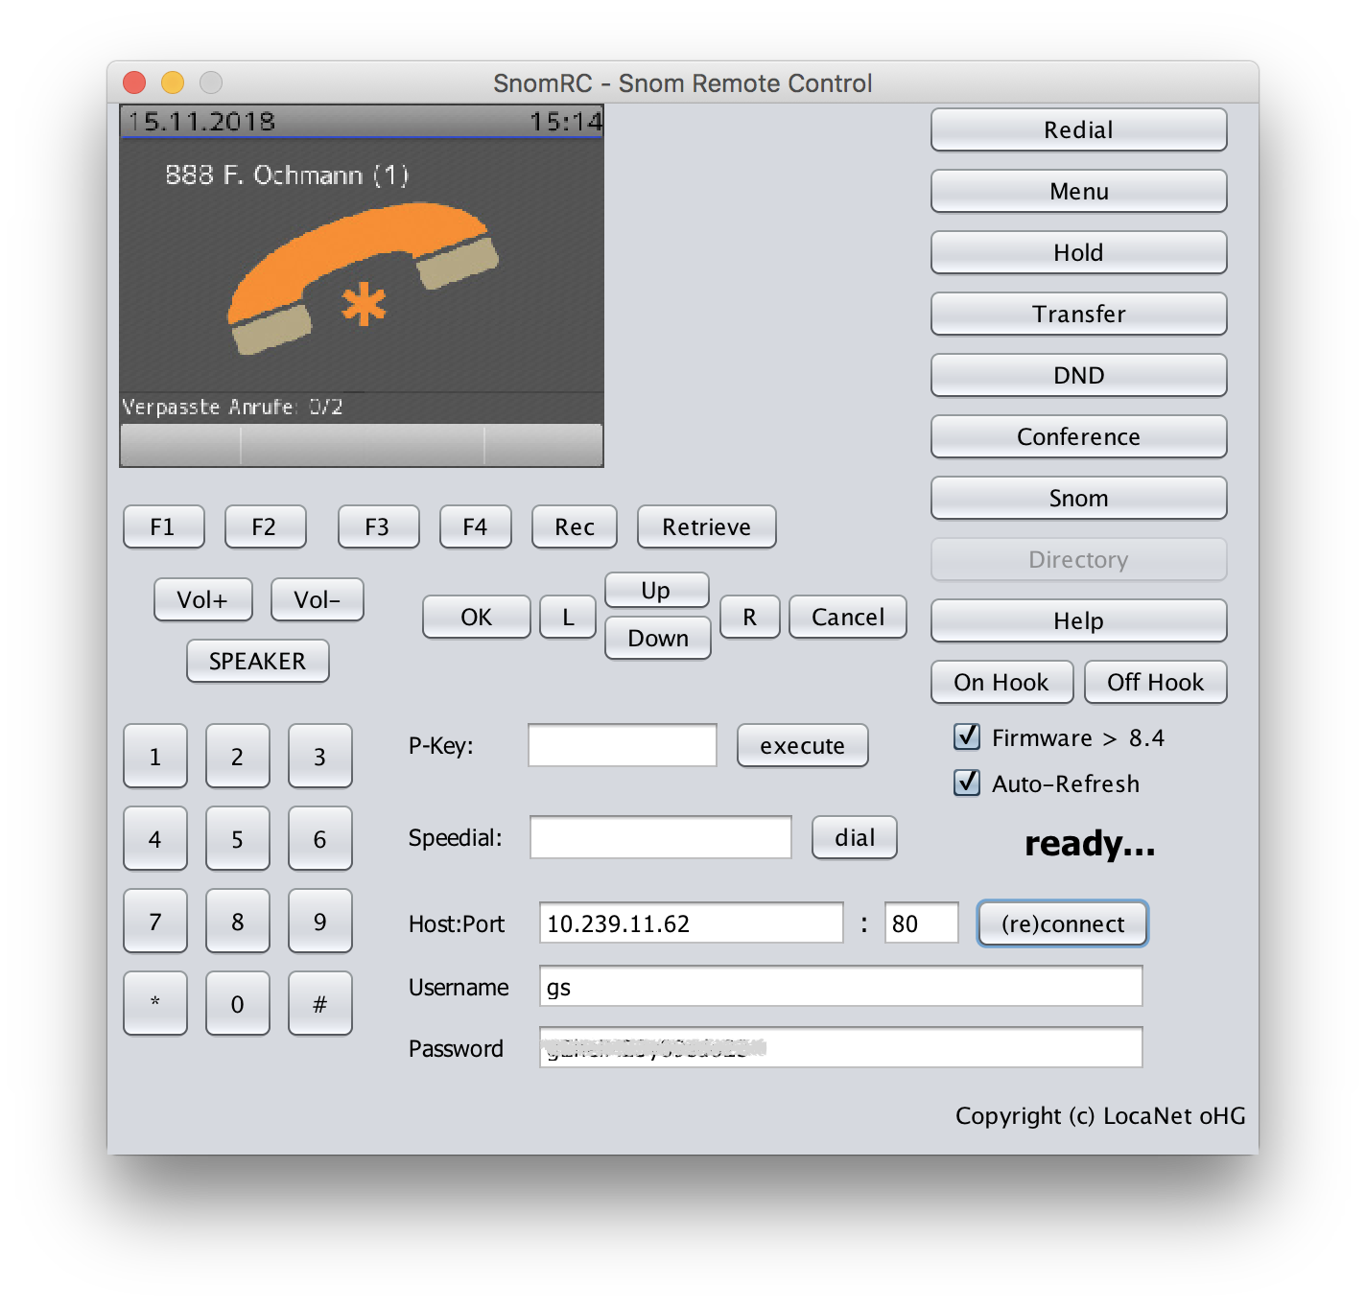Viewport: 1366px width, 1308px height.
Task: Click the P-Key input field
Action: 622,746
